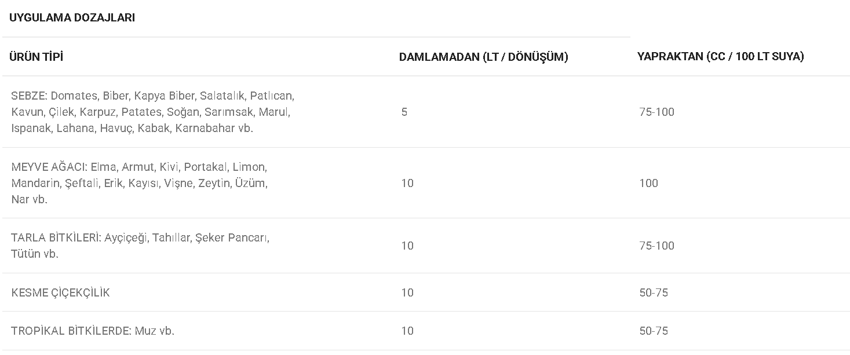850x355 pixels.
Task: Click the UYGULAMA DOZAJLARI heading
Action: pos(72,17)
